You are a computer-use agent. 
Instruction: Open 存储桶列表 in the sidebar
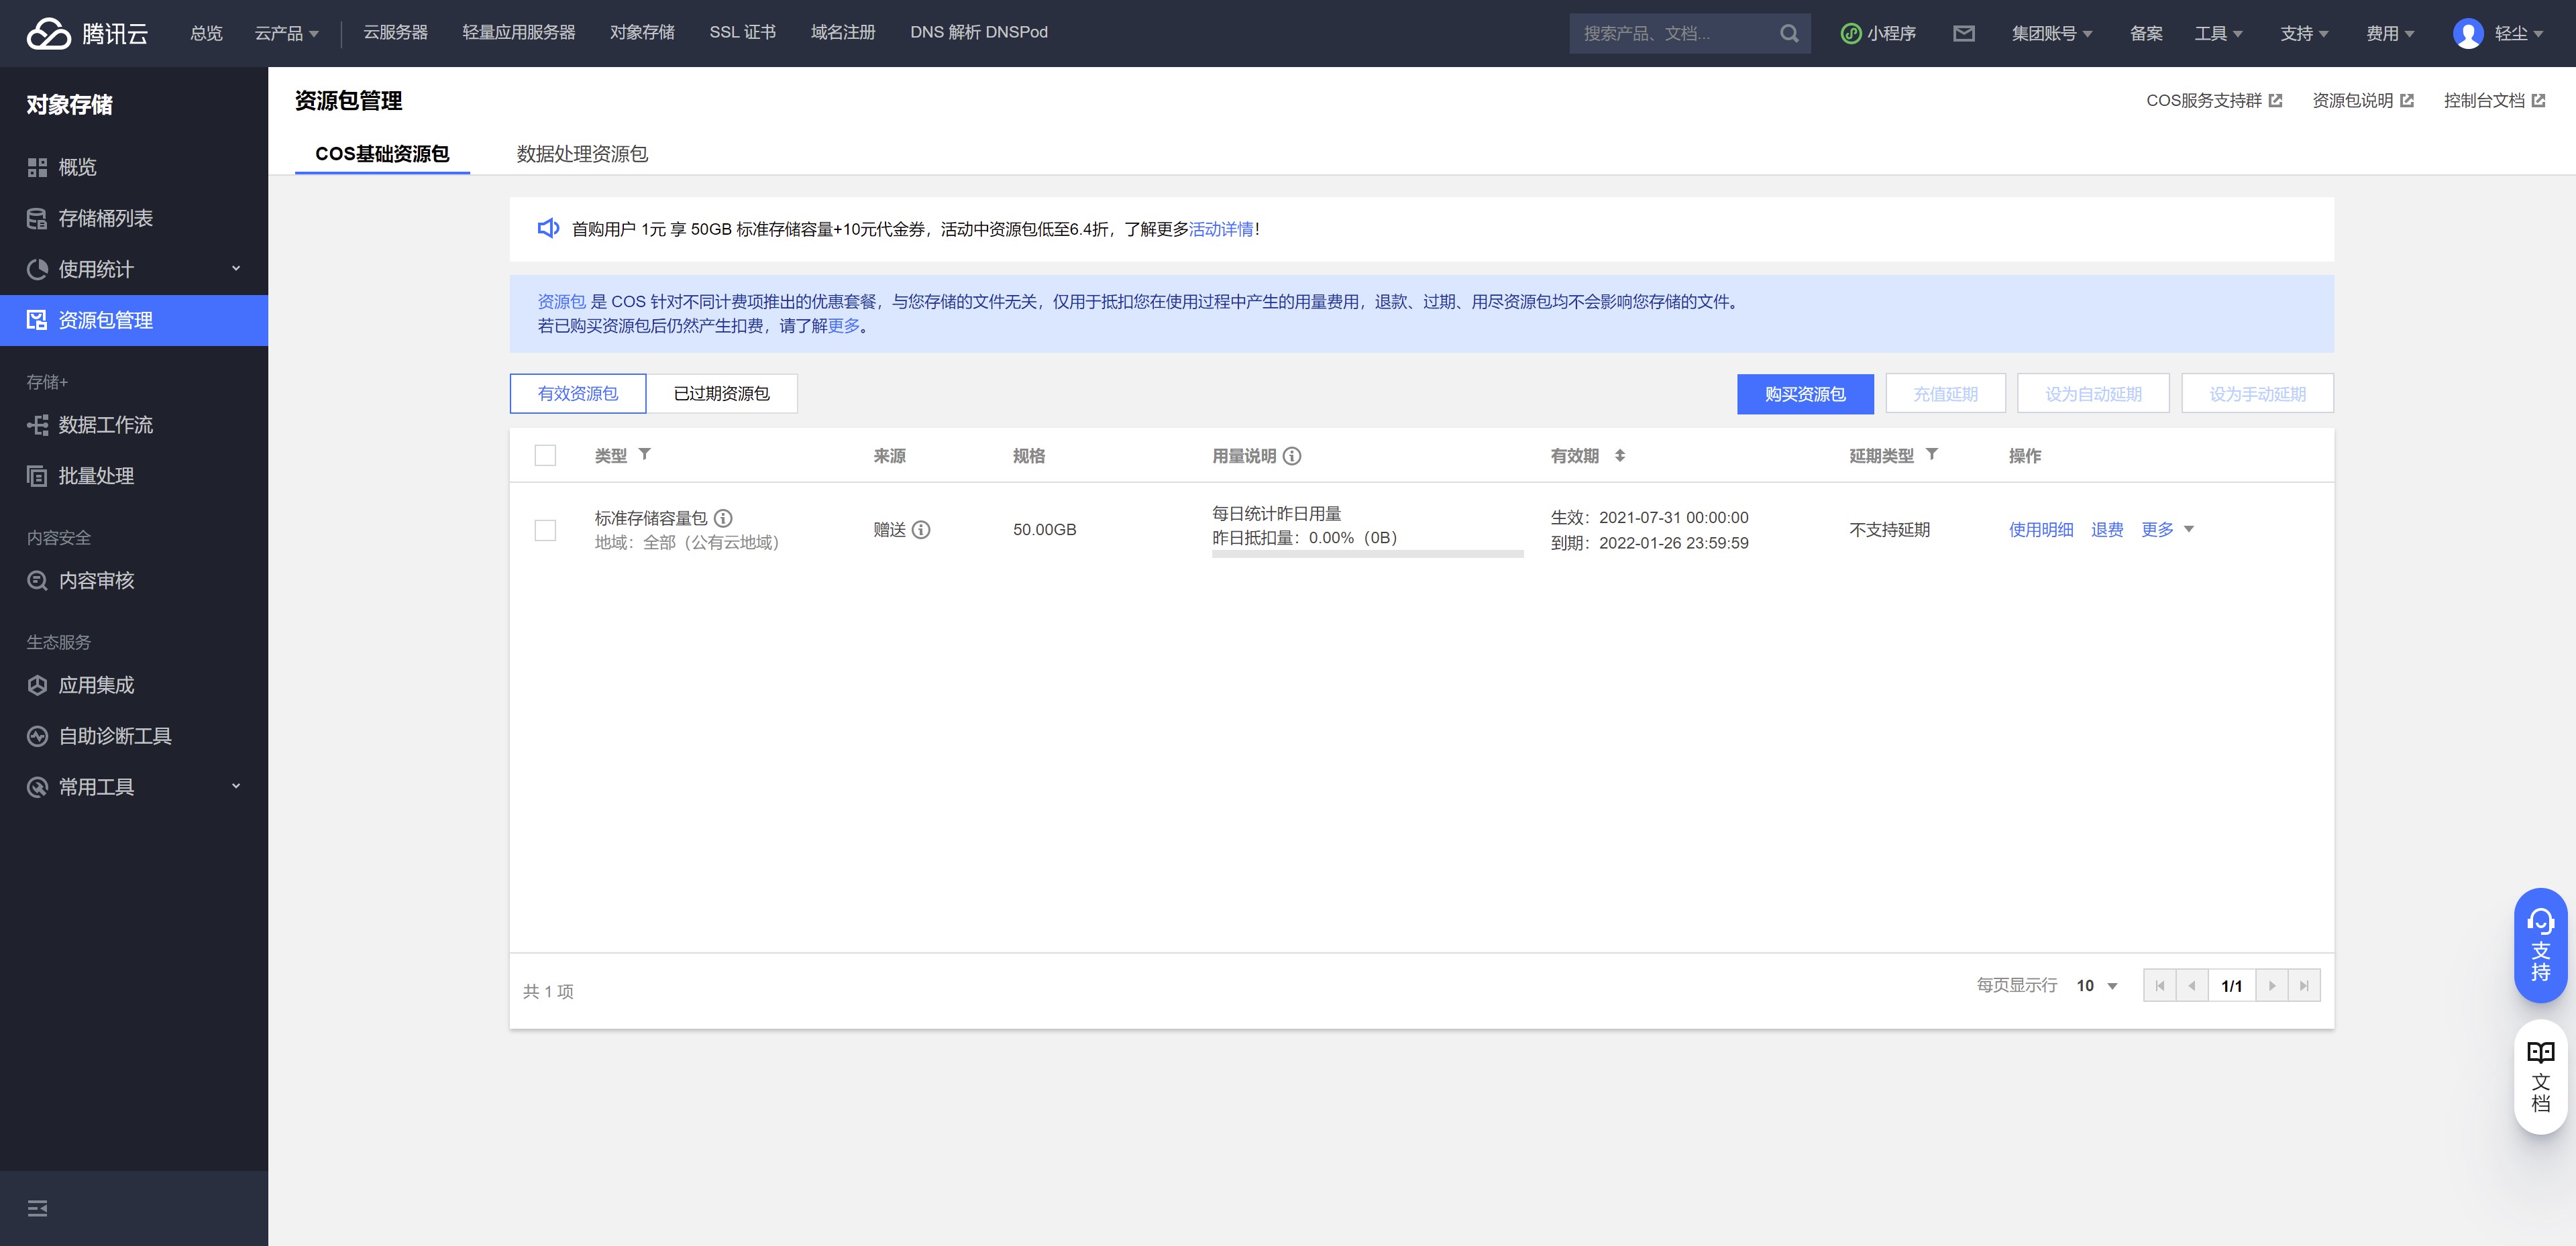pyautogui.click(x=105, y=218)
